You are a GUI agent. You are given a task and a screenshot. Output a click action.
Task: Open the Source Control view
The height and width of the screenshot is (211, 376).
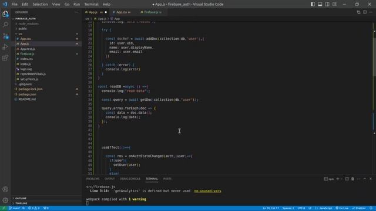coord(5,36)
